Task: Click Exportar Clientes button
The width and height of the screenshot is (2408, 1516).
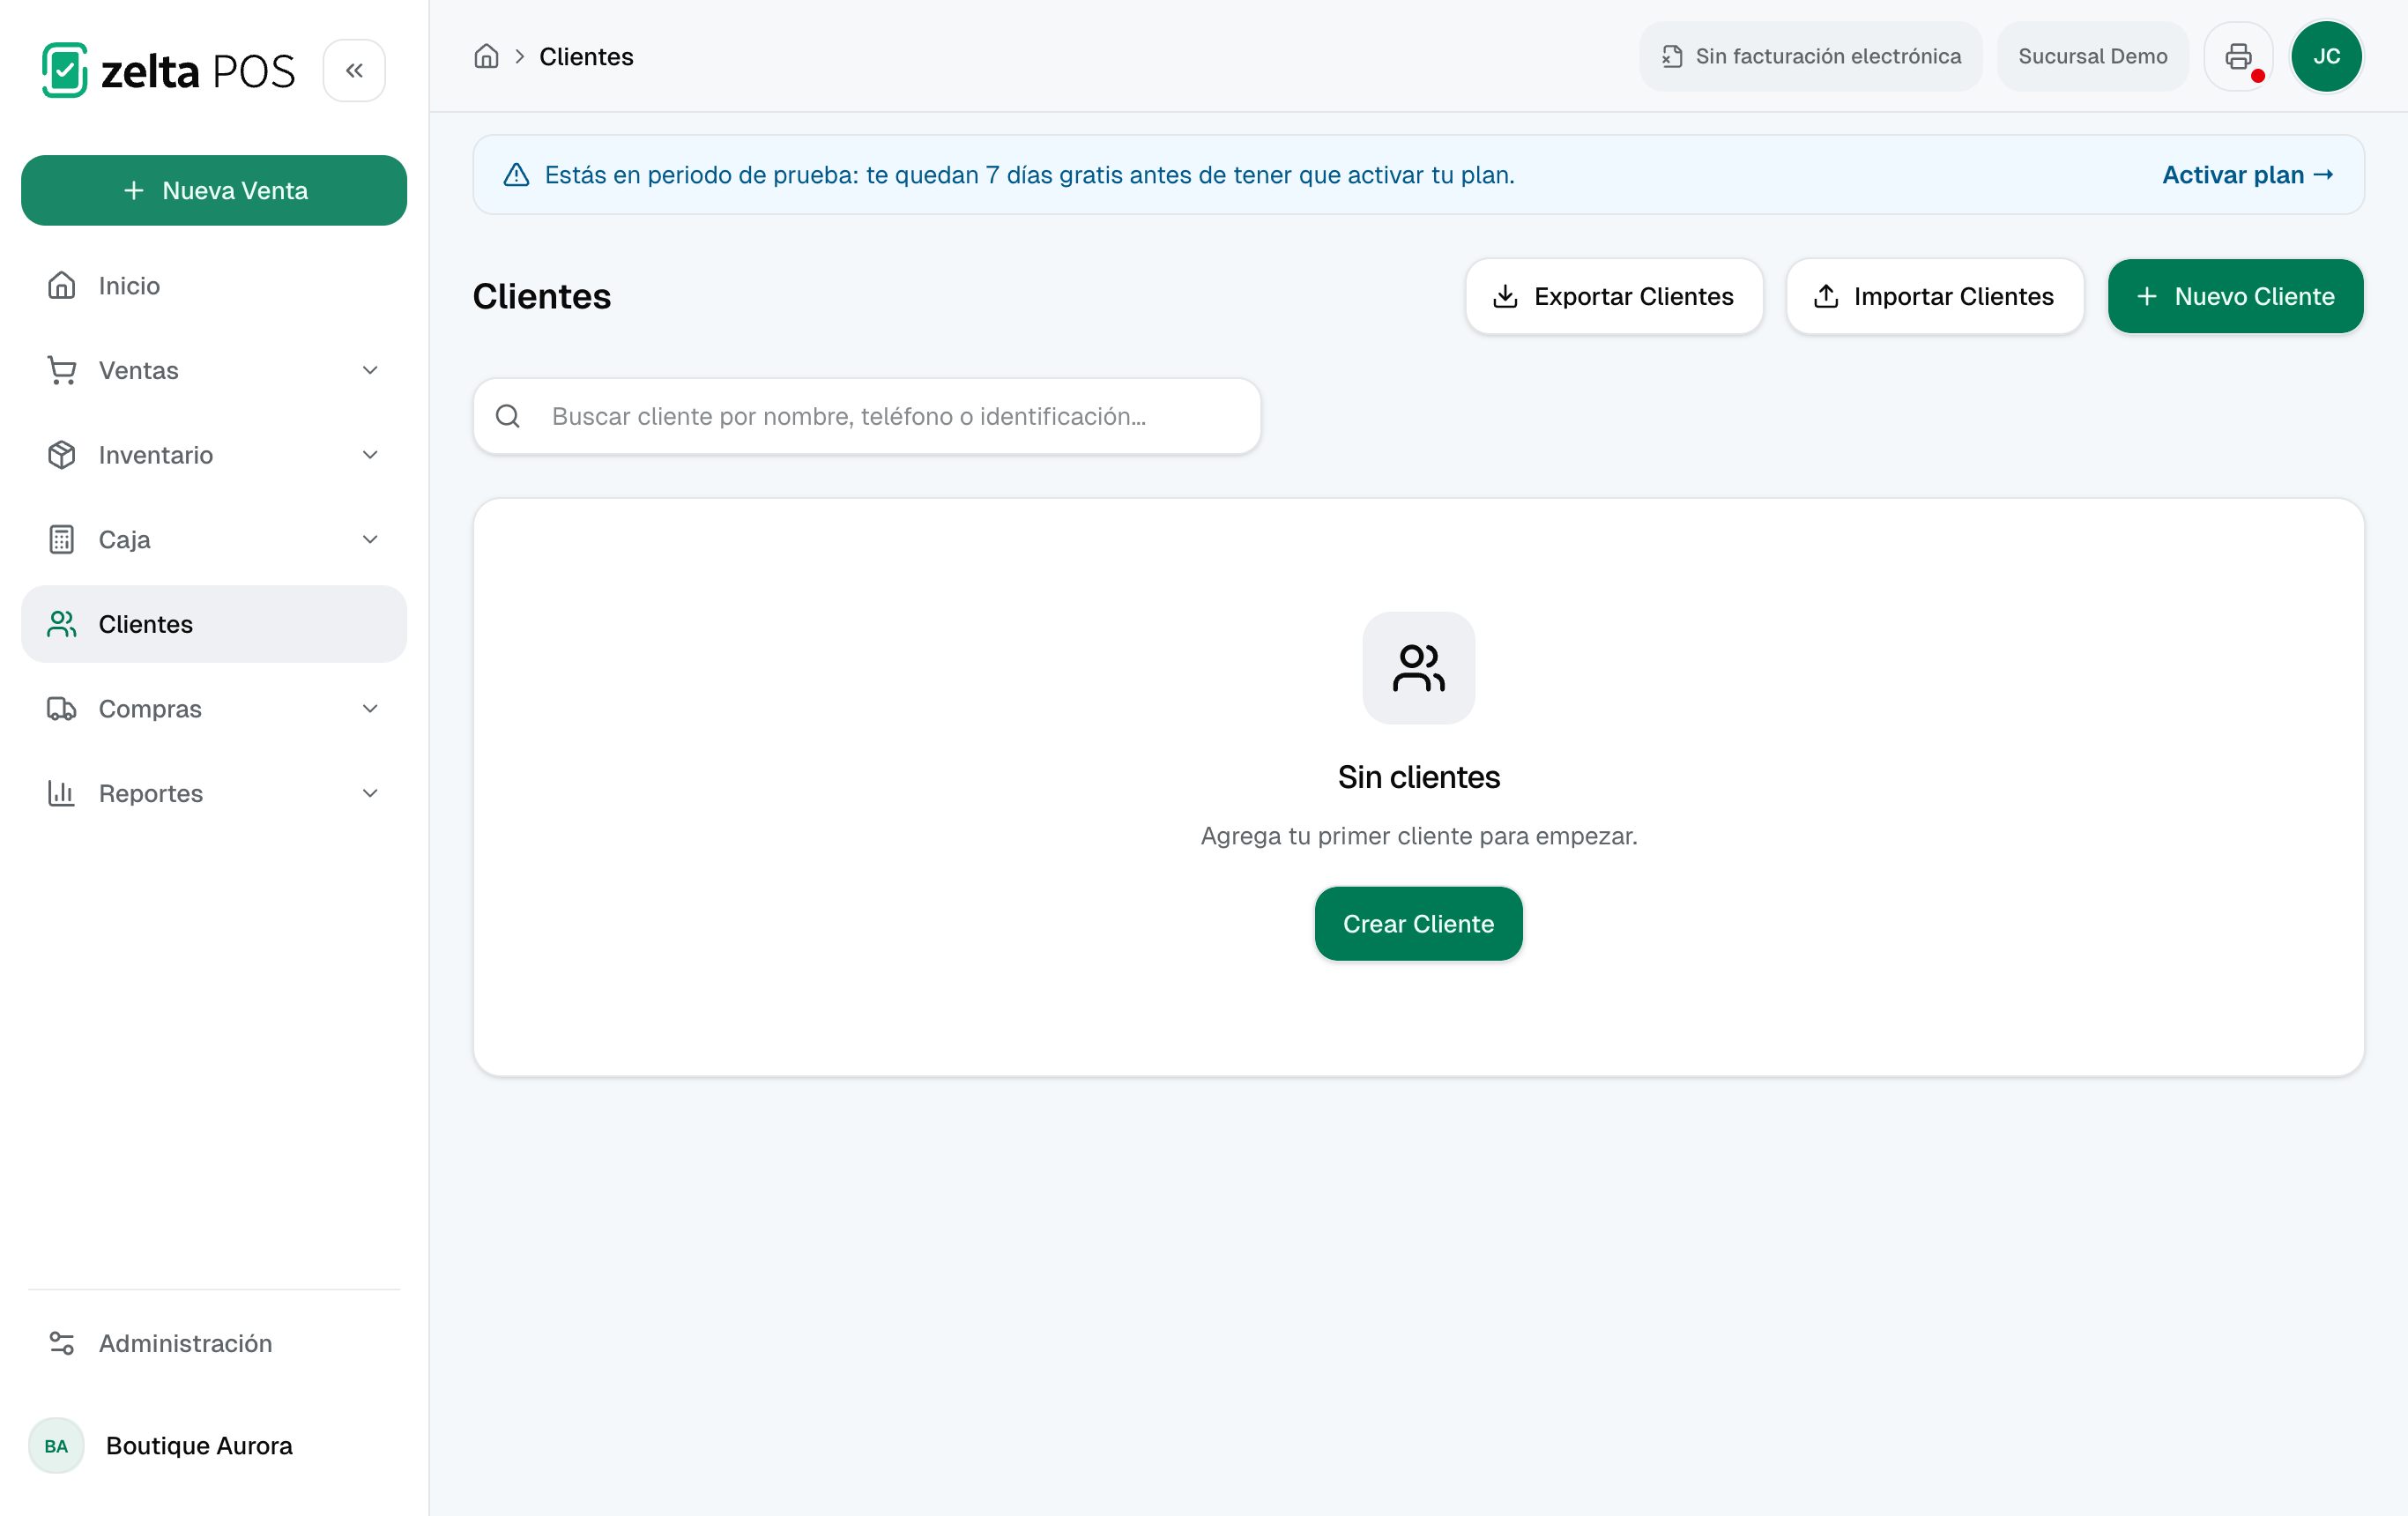Action: coord(1614,296)
